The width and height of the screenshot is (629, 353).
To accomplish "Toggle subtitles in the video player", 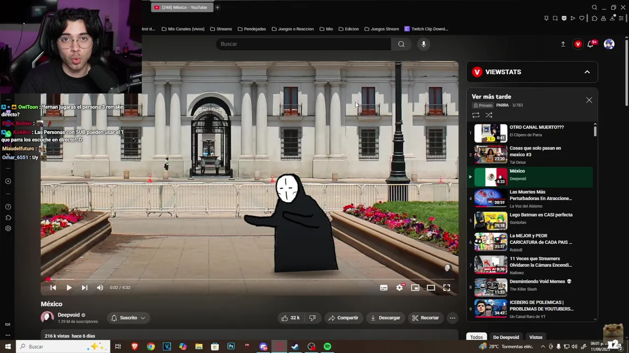I will point(384,288).
